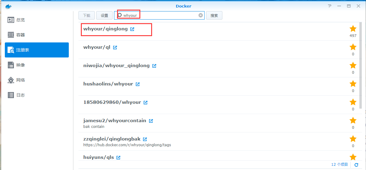The height and width of the screenshot is (170, 366).
Task: Open the 总览 overview page
Action: tap(37, 20)
